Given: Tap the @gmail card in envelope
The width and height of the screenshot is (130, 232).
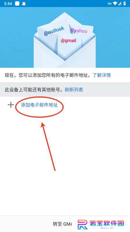Looking at the screenshot, I should point(69,41).
